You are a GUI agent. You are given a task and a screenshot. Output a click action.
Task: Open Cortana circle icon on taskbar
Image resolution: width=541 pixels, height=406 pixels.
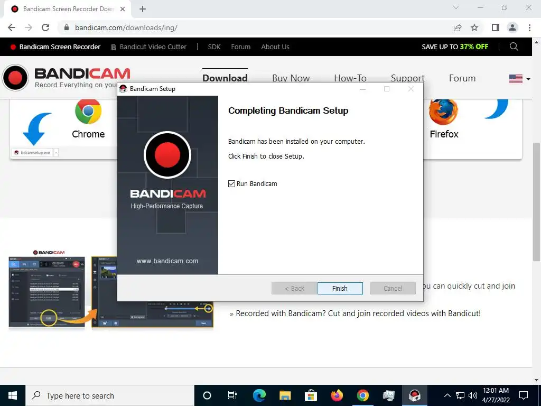207,395
